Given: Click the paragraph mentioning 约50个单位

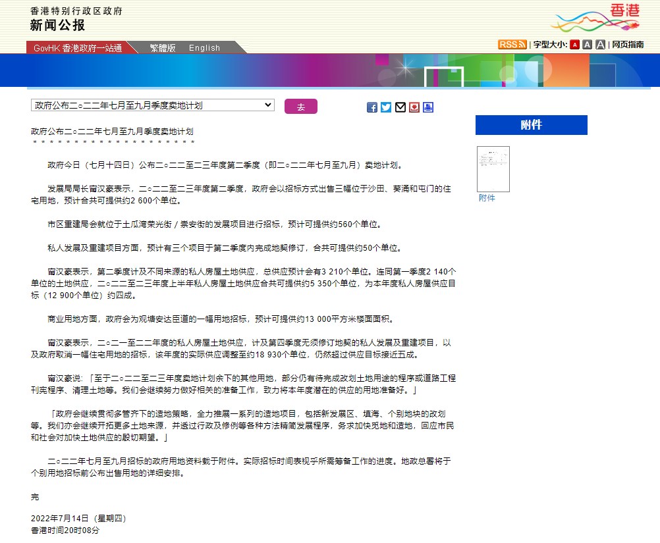Looking at the screenshot, I should tap(225, 248).
